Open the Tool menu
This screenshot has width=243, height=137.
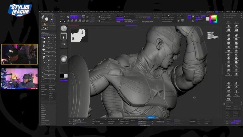click(x=182, y=14)
